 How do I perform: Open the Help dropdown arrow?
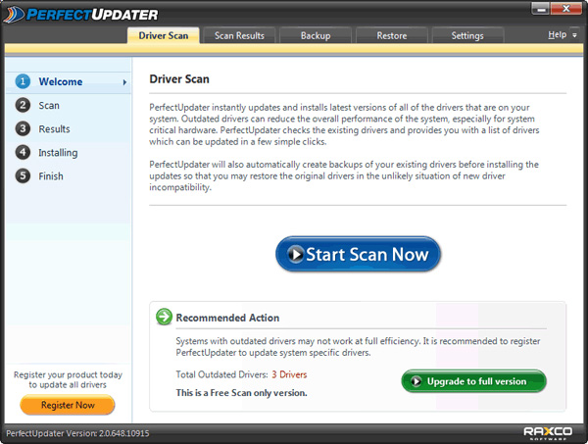[x=574, y=35]
